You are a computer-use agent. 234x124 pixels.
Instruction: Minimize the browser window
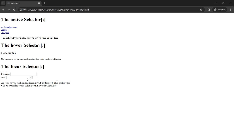click(217, 3)
